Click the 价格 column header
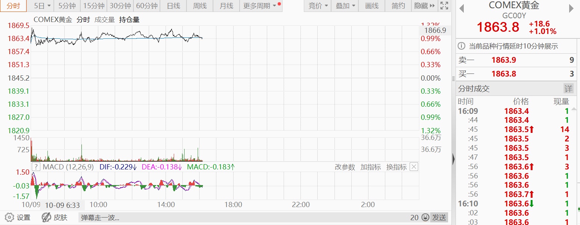This screenshot has width=580, height=225. pyautogui.click(x=521, y=101)
